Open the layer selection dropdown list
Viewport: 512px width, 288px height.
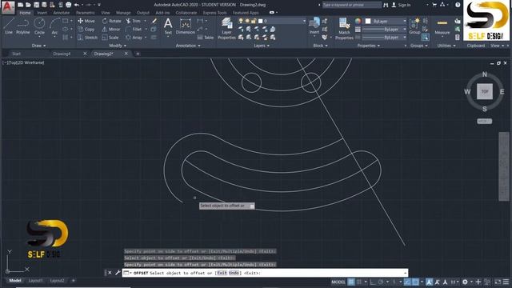tap(304, 21)
